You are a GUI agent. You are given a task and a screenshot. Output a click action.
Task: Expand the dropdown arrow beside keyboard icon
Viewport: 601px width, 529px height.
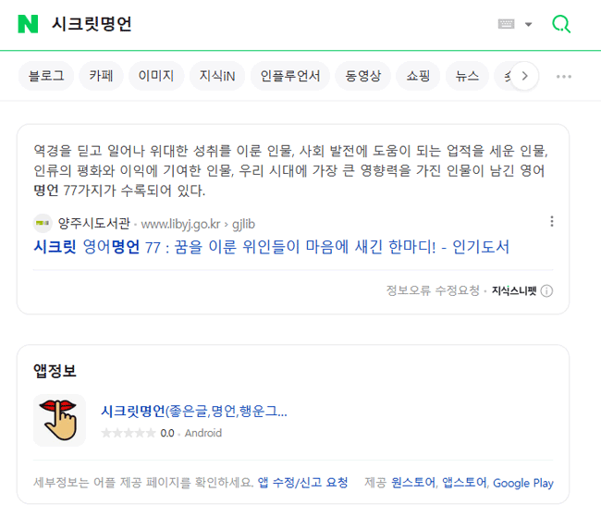[528, 25]
